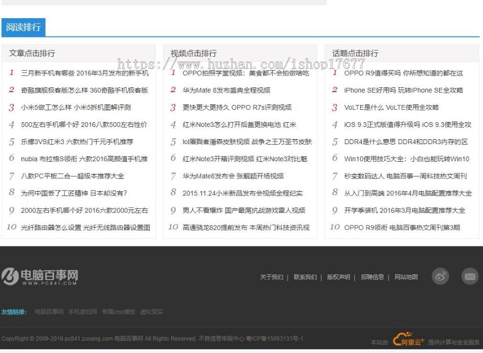Image resolution: width=483 pixels, height=353 pixels.
Task: Open 版权声明 footer link
Action: [339, 277]
